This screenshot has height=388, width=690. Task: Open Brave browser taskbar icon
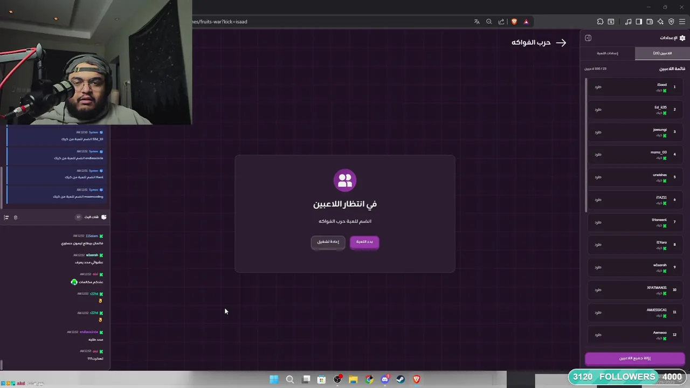pos(416,379)
